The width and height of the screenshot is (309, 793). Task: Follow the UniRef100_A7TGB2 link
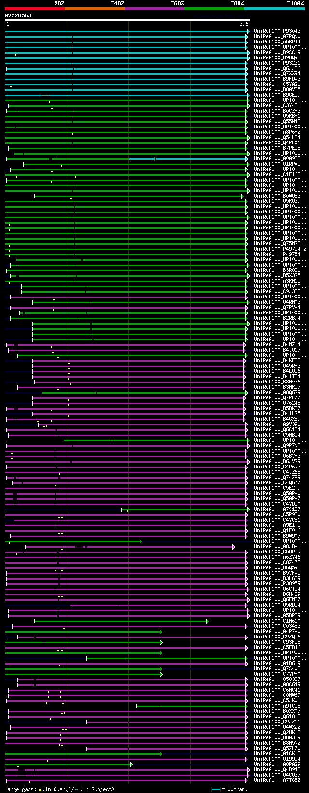[x=277, y=780]
